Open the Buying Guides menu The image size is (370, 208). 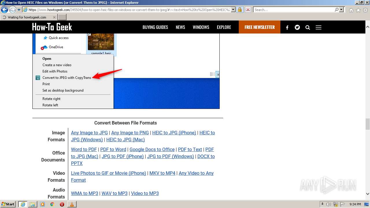155,27
